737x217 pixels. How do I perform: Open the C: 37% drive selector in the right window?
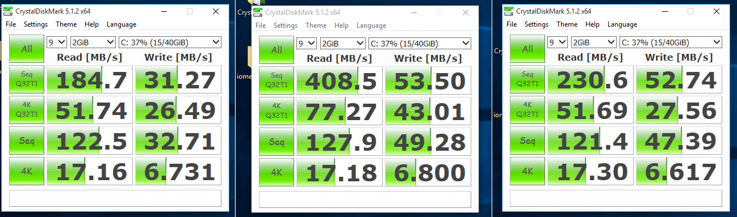coord(671,42)
